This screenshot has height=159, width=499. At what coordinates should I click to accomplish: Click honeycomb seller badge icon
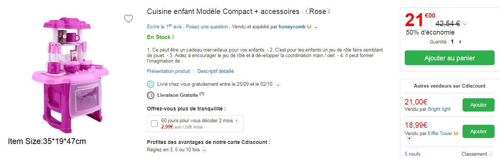tap(309, 26)
